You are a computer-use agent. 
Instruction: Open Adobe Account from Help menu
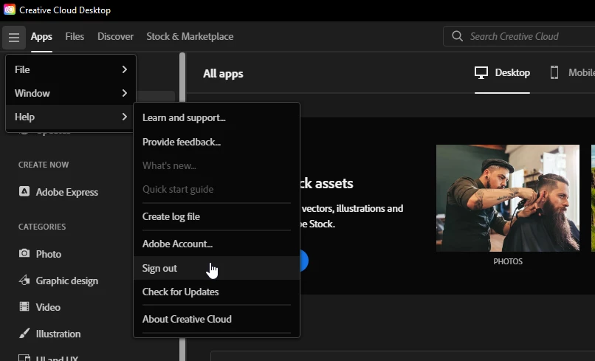[x=216, y=244]
